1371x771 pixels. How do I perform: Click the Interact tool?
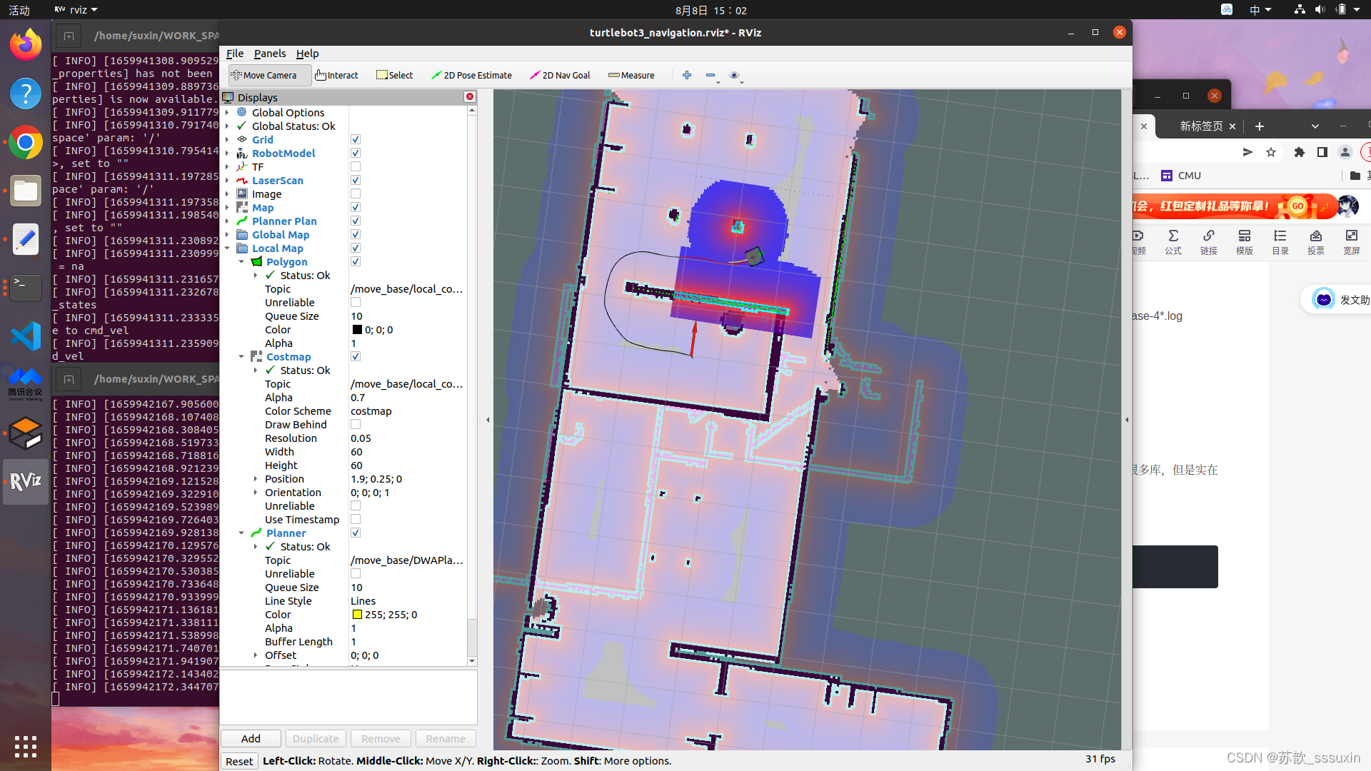point(337,75)
